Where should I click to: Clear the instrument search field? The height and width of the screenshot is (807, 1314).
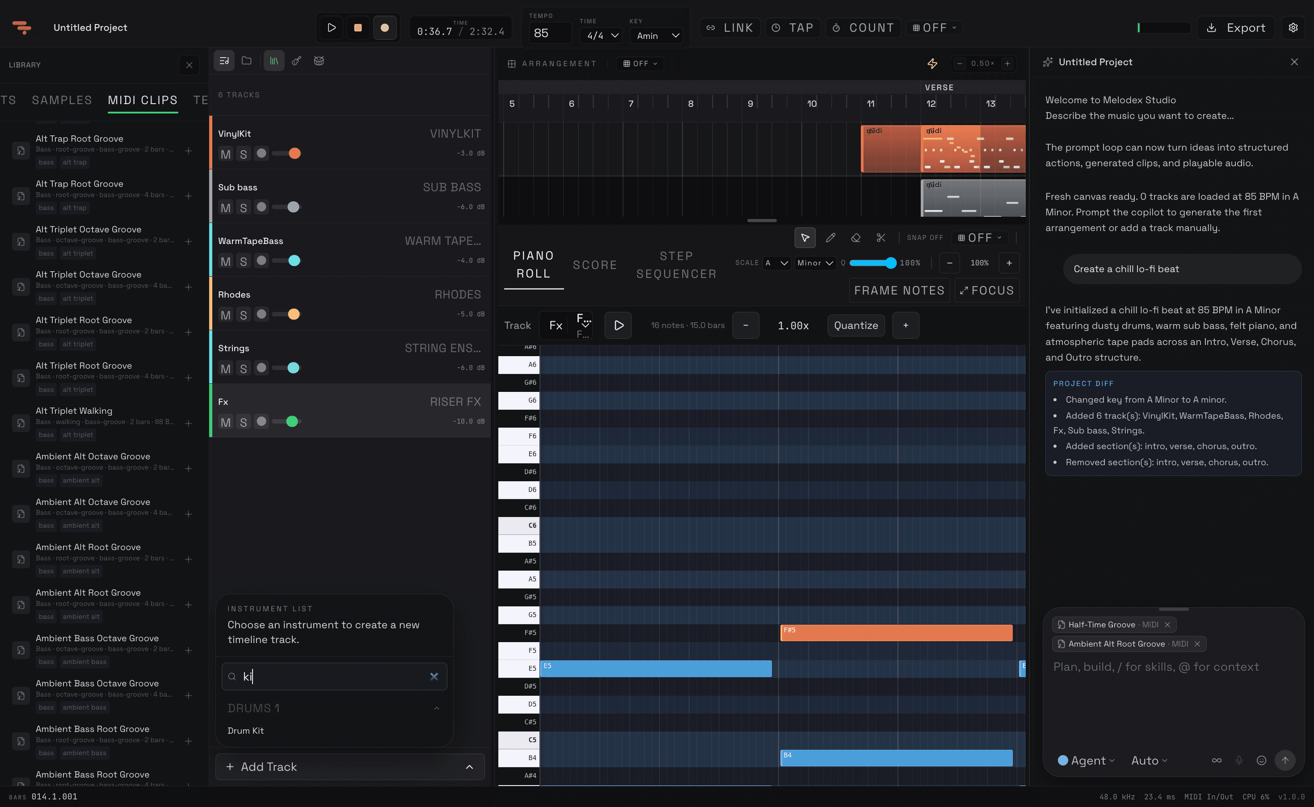tap(434, 676)
